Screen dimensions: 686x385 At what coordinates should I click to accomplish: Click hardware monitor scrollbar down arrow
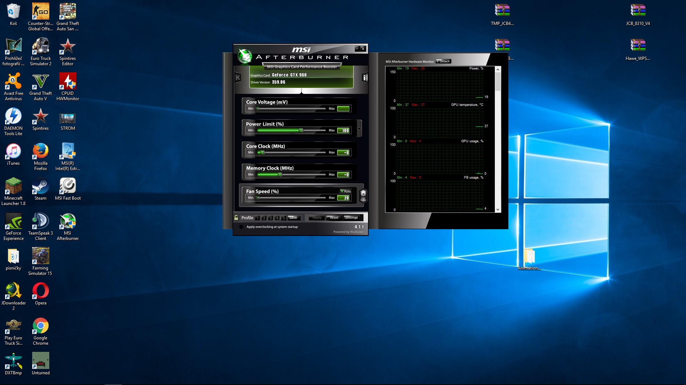(498, 210)
